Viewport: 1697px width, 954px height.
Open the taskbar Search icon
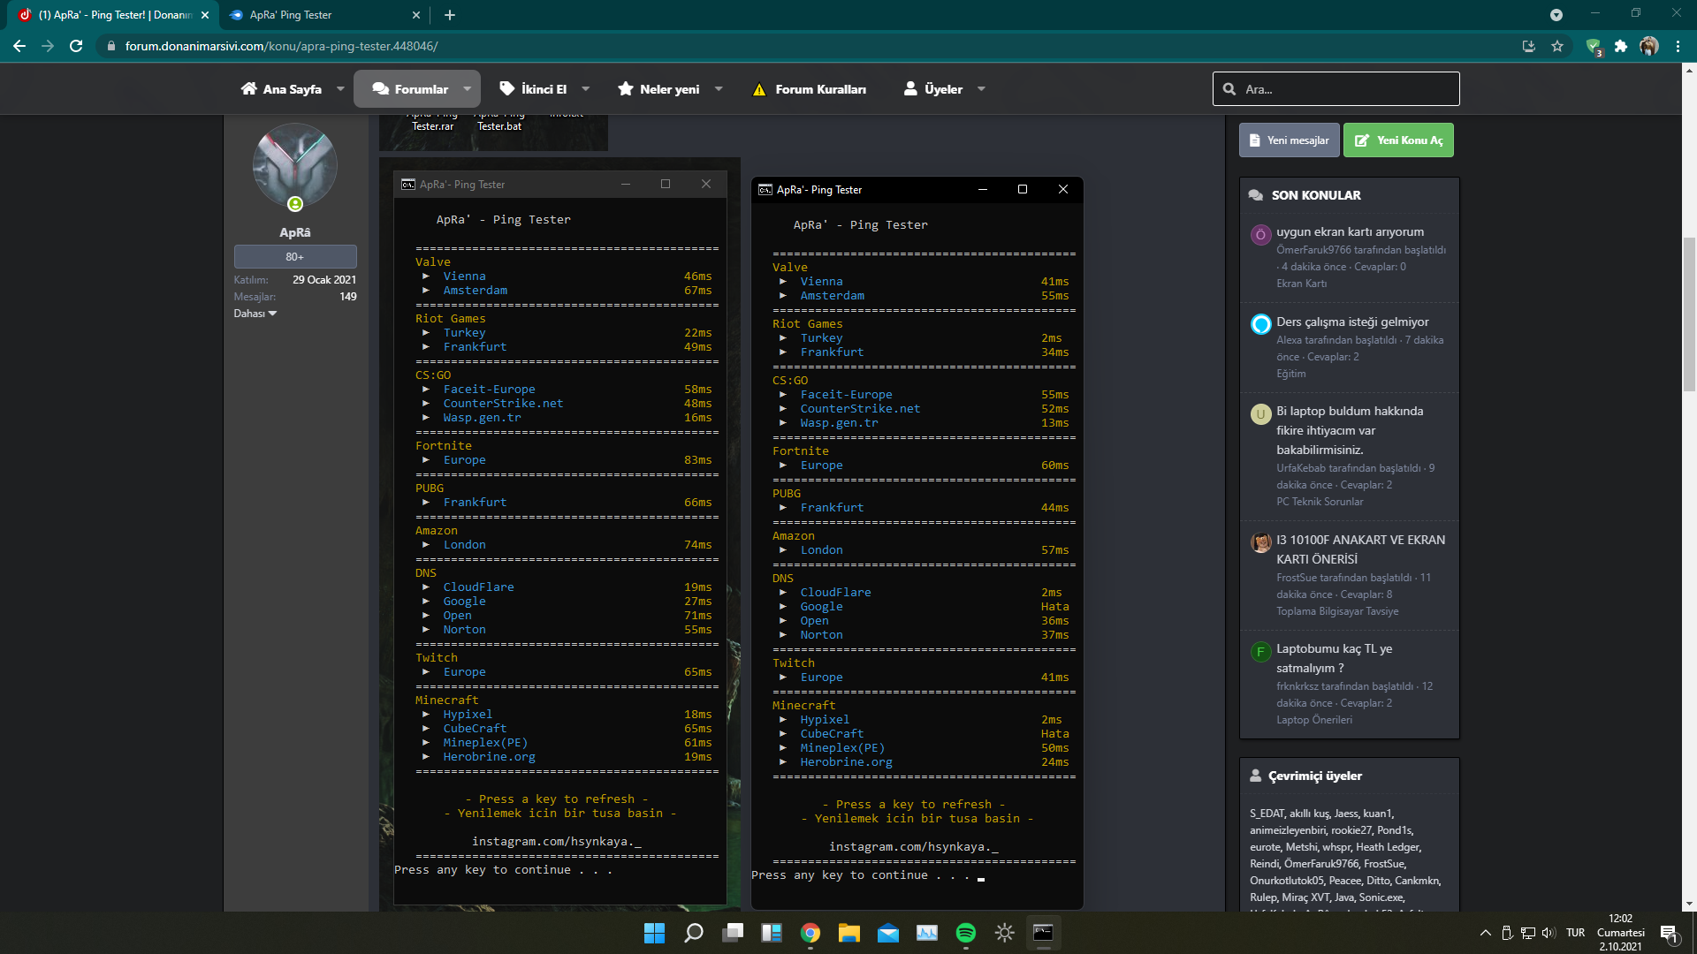[694, 933]
